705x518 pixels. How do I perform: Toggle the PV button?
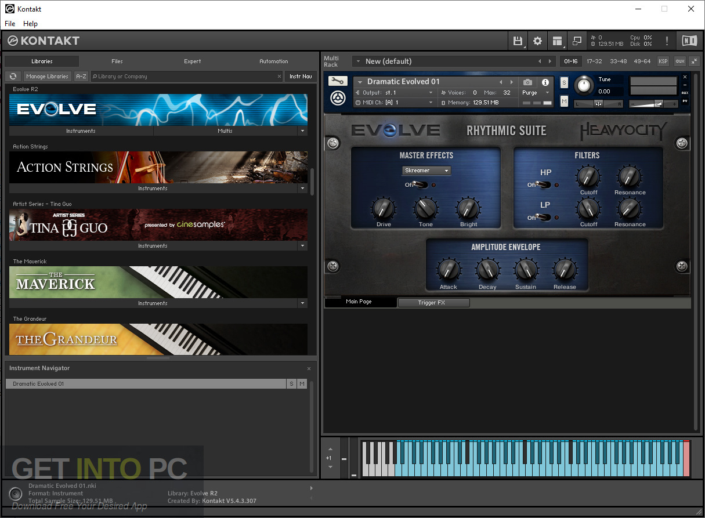coord(685,101)
